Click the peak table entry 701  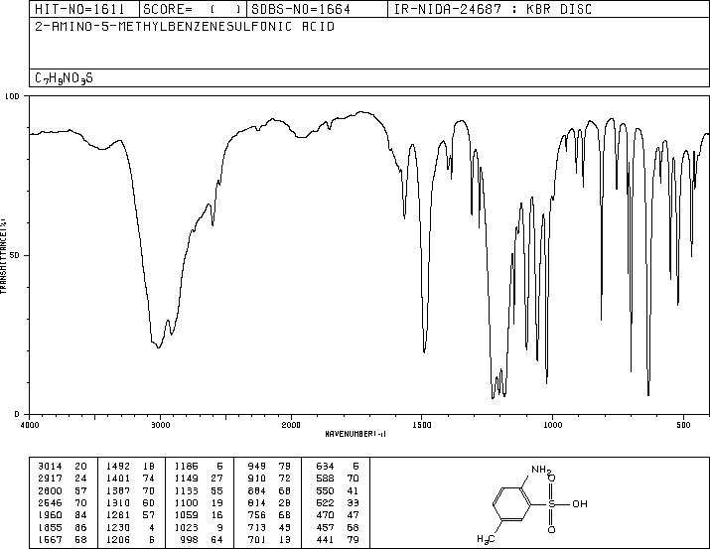257,539
